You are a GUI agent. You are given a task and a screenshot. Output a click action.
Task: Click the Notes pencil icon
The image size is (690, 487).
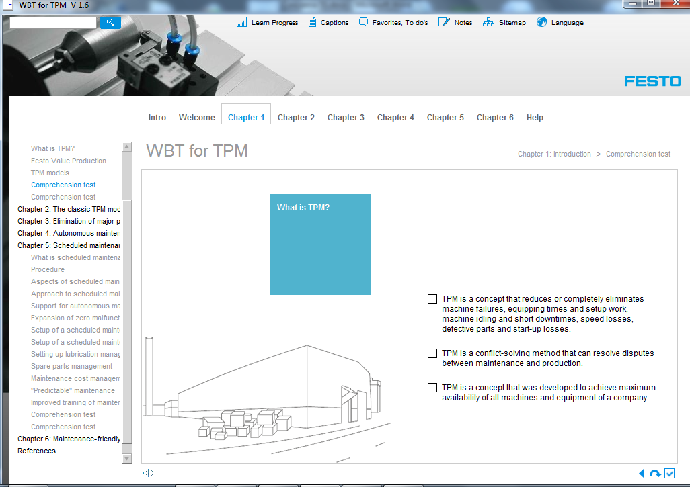click(x=444, y=22)
